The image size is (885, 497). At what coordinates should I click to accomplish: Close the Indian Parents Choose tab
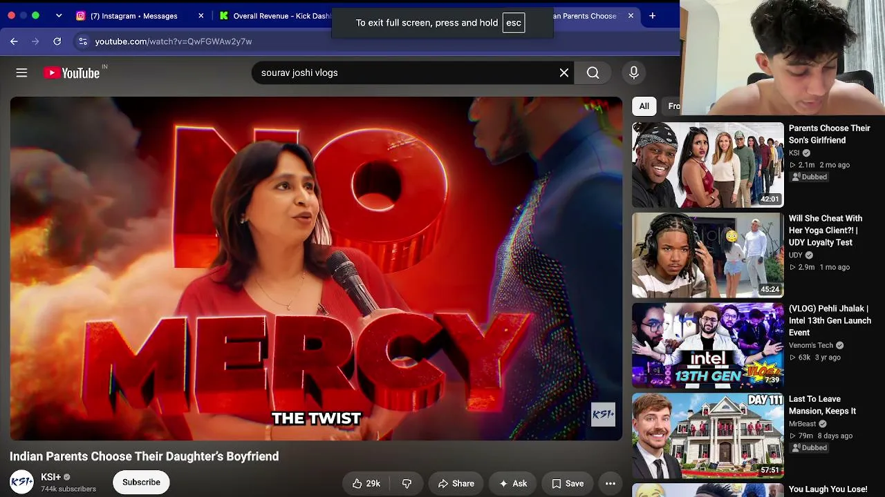point(631,16)
